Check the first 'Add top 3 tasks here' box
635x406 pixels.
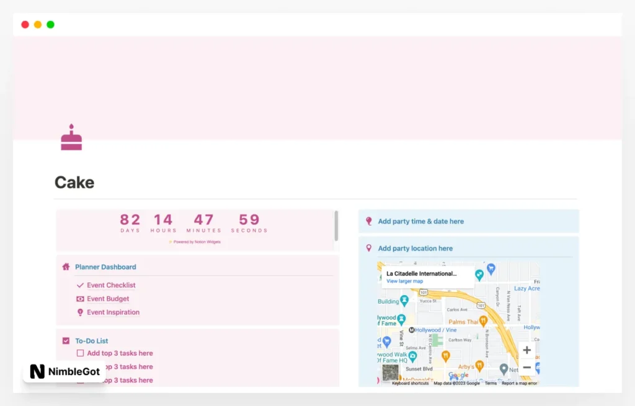[x=80, y=353]
